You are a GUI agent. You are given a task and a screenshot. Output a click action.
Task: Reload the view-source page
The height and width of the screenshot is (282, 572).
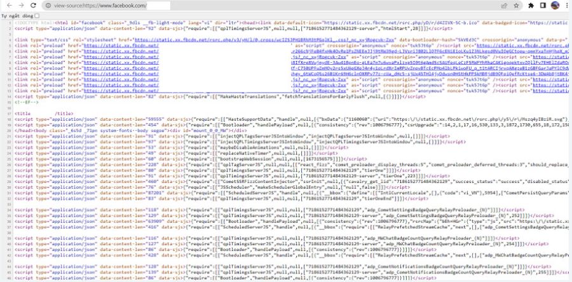(33, 6)
